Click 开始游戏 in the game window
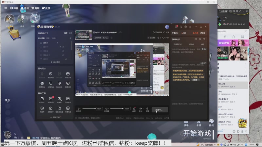Image resolution: width=262 pixels, height=147 pixels. (197, 133)
